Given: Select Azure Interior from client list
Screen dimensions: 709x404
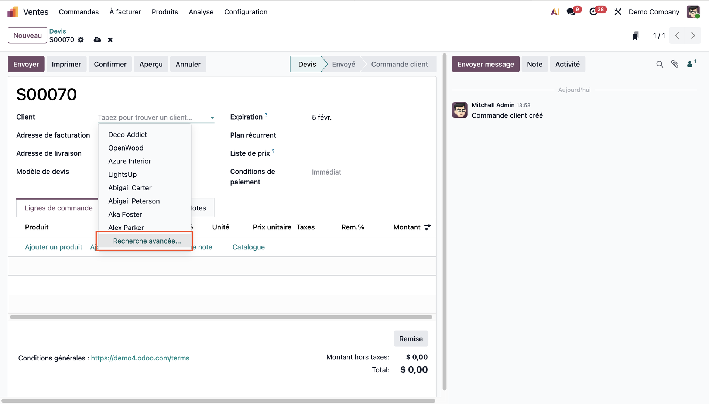Looking at the screenshot, I should pos(130,161).
